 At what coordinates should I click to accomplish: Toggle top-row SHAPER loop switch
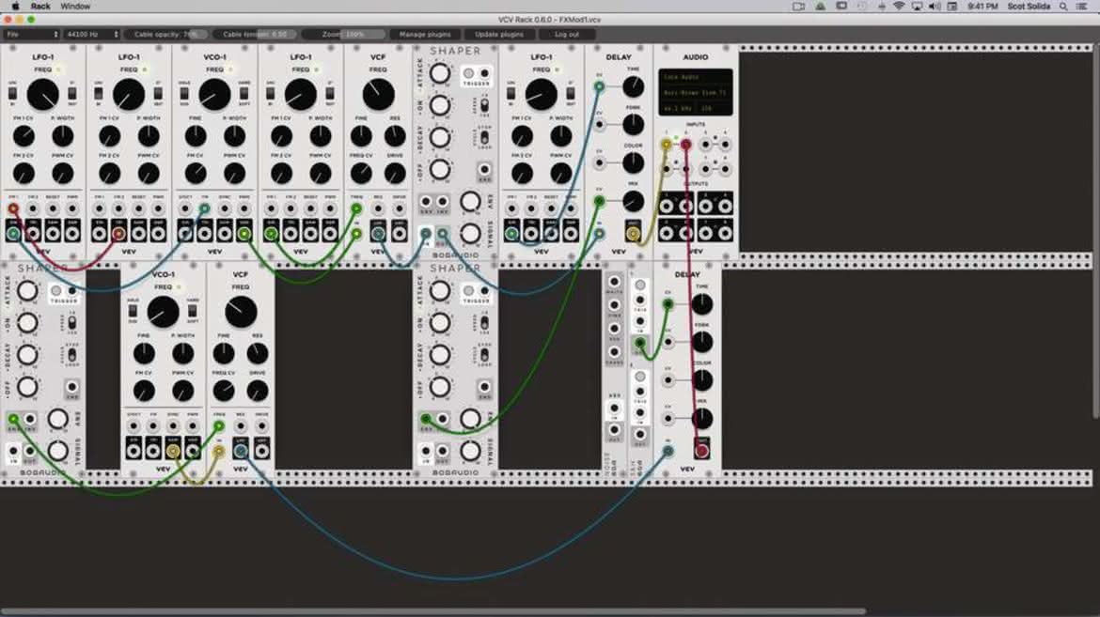pos(484,137)
